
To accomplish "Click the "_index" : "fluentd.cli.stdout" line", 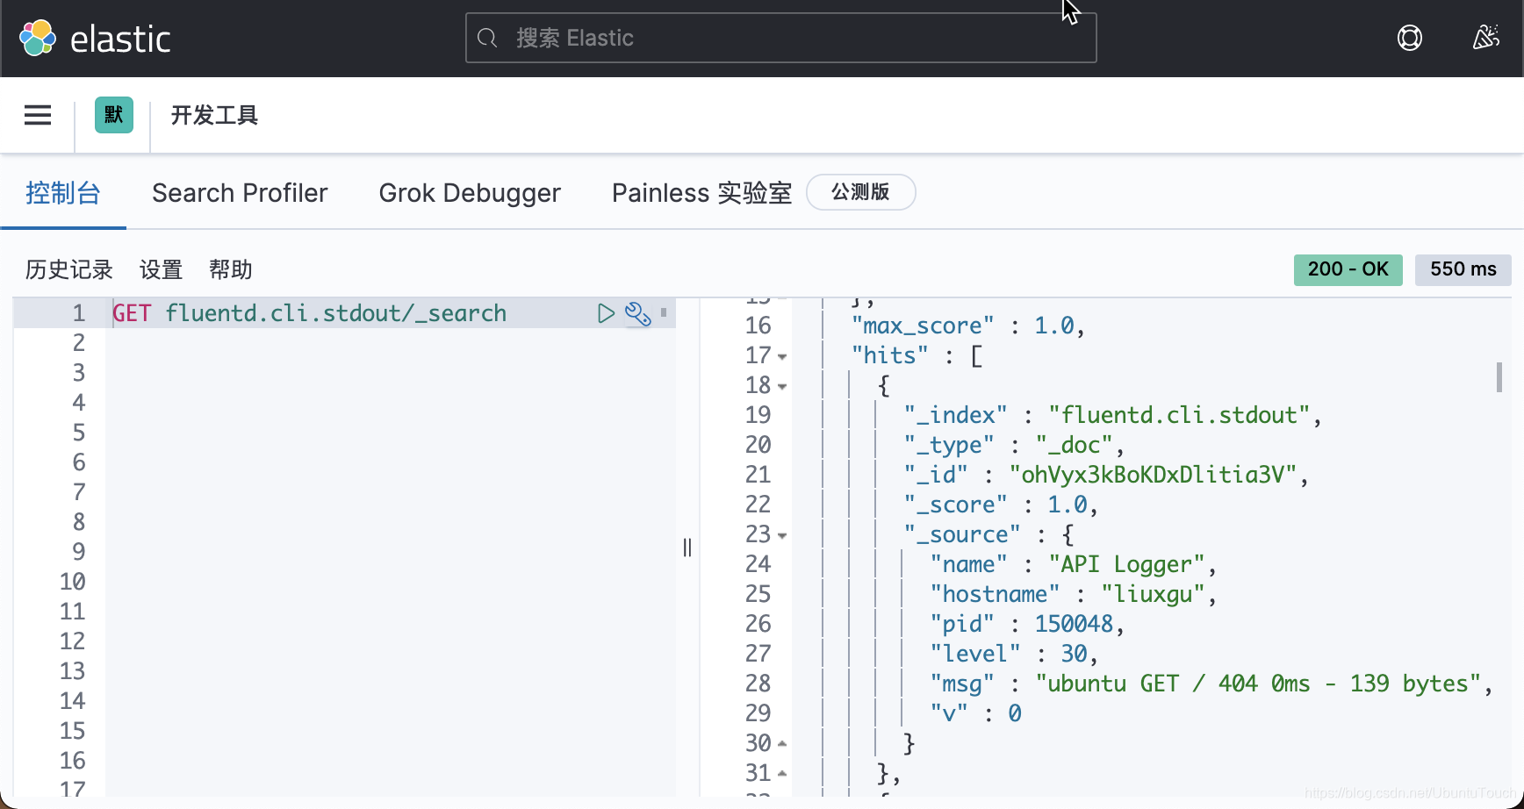I will (1112, 415).
